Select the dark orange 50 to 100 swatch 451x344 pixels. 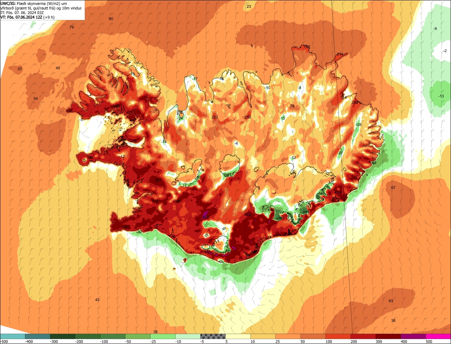click(313, 336)
